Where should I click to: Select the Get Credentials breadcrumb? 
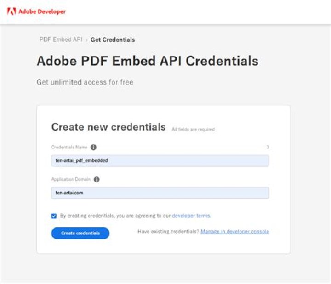coord(113,40)
